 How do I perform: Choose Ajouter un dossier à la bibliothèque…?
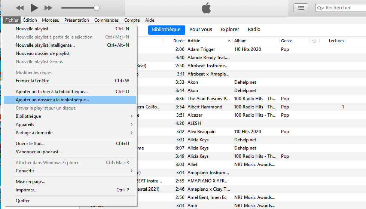tap(70, 100)
